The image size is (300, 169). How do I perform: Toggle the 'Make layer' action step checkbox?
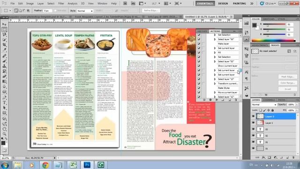(199, 44)
